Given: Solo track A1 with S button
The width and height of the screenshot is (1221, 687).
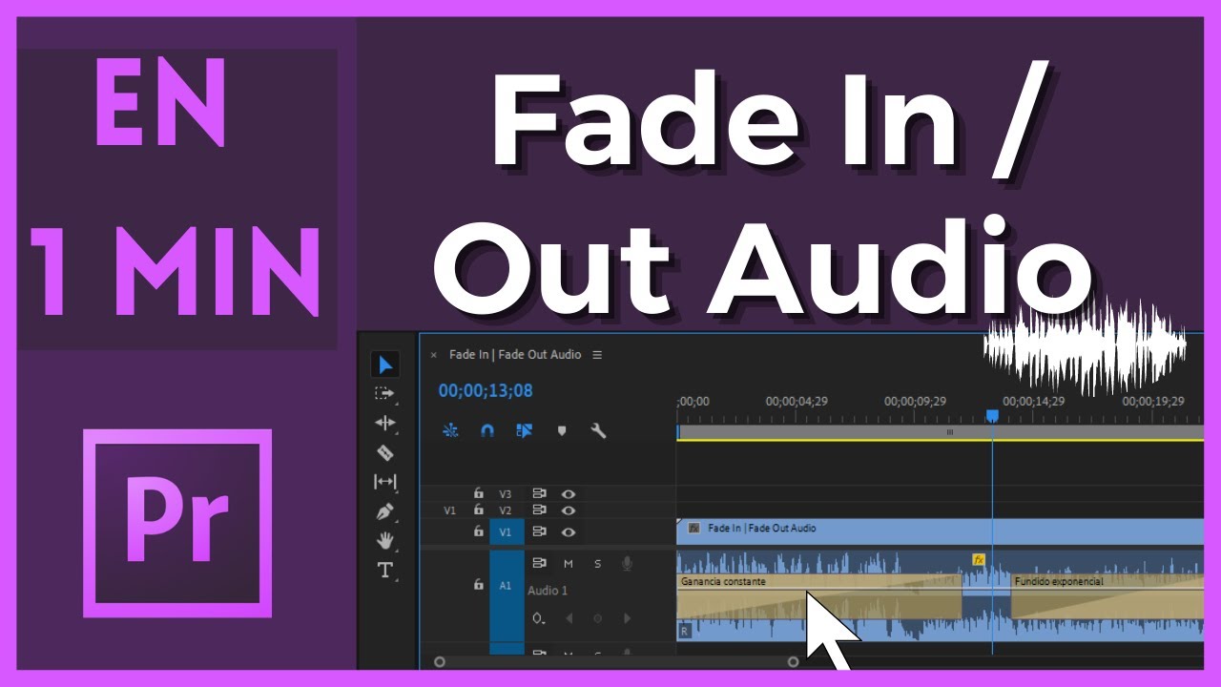Looking at the screenshot, I should [597, 564].
